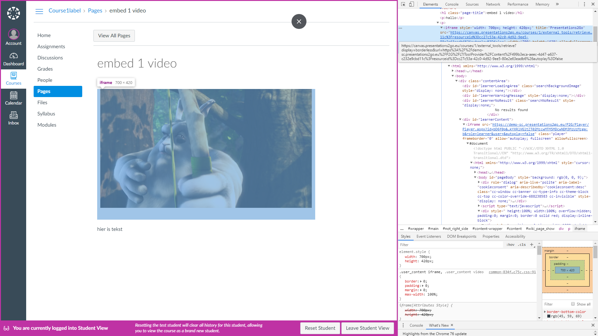Click in the Computed filter field
This screenshot has width=598, height=336.
click(556, 304)
